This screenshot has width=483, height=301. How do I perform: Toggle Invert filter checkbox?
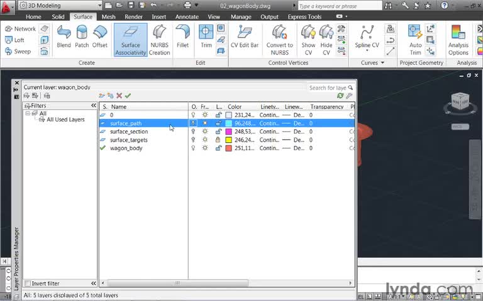click(x=28, y=283)
